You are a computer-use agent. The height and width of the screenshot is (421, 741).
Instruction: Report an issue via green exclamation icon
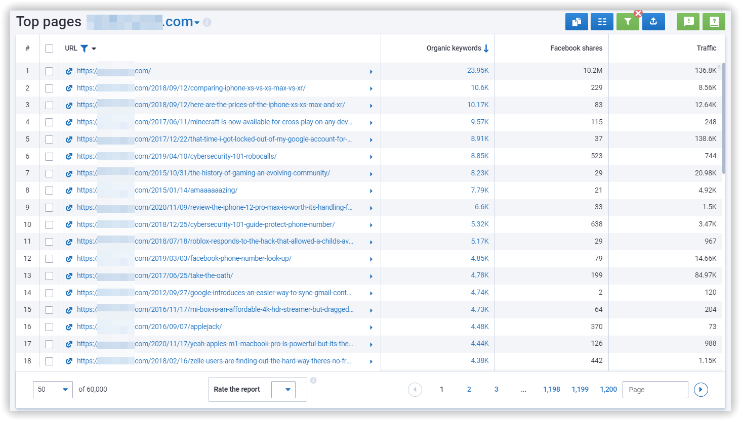[x=688, y=21]
